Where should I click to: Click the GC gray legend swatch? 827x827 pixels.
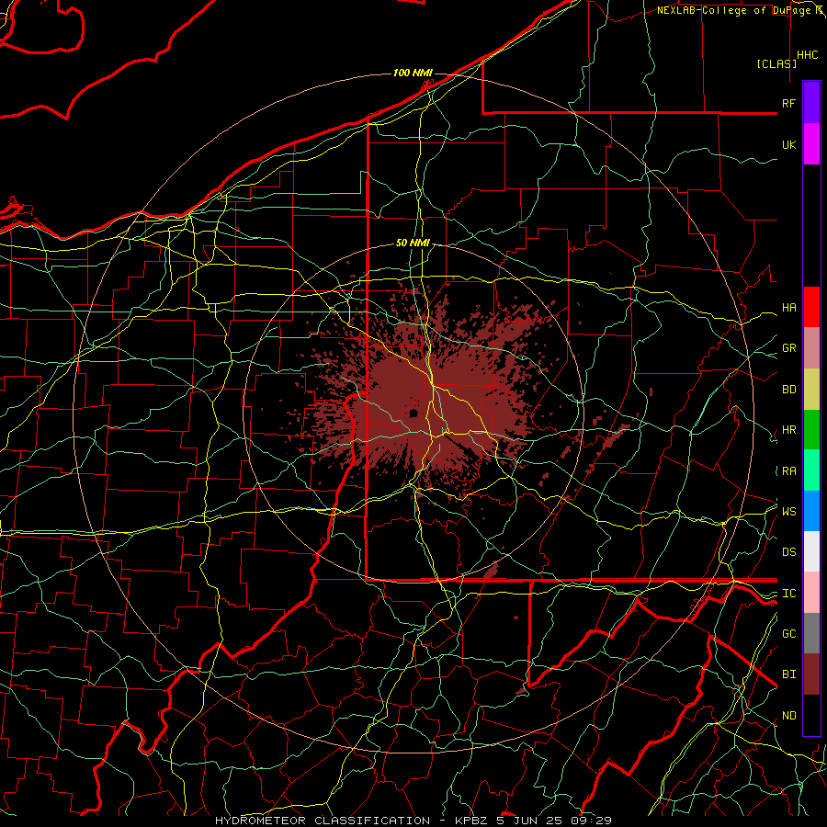tap(811, 633)
